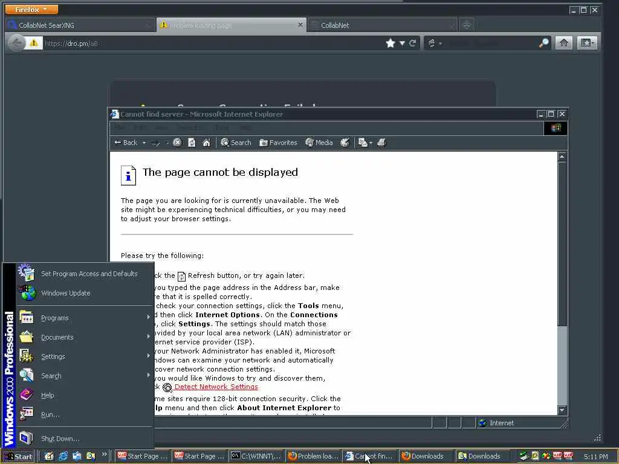This screenshot has height=464, width=619.
Task: Open the Run dialog from Start menu
Action: (x=85, y=414)
